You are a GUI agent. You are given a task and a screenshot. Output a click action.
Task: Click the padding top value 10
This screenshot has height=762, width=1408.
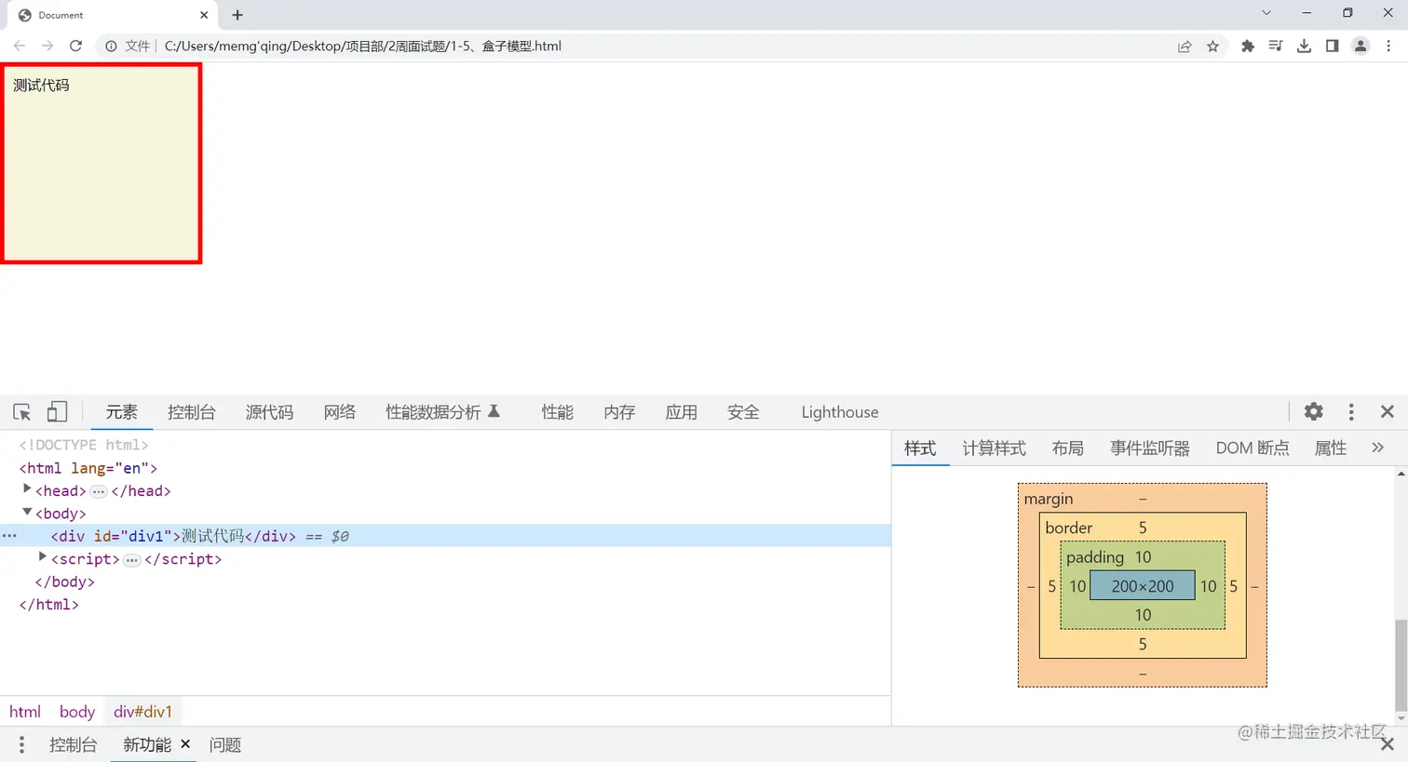pos(1143,557)
